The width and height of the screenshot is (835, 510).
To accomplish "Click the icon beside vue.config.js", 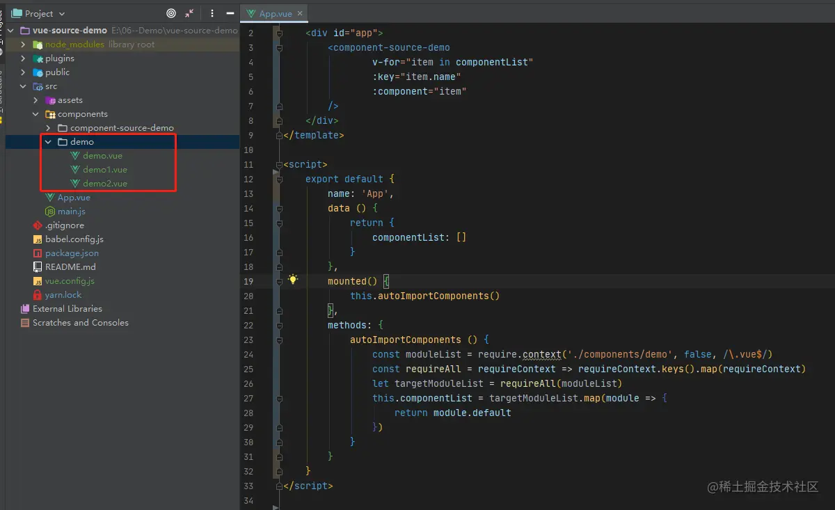I will click(38, 281).
